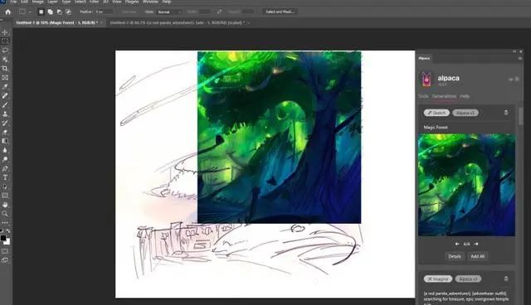Choose Subtract from selection mode
Screen dimensions: 531x305
[x=59, y=12]
